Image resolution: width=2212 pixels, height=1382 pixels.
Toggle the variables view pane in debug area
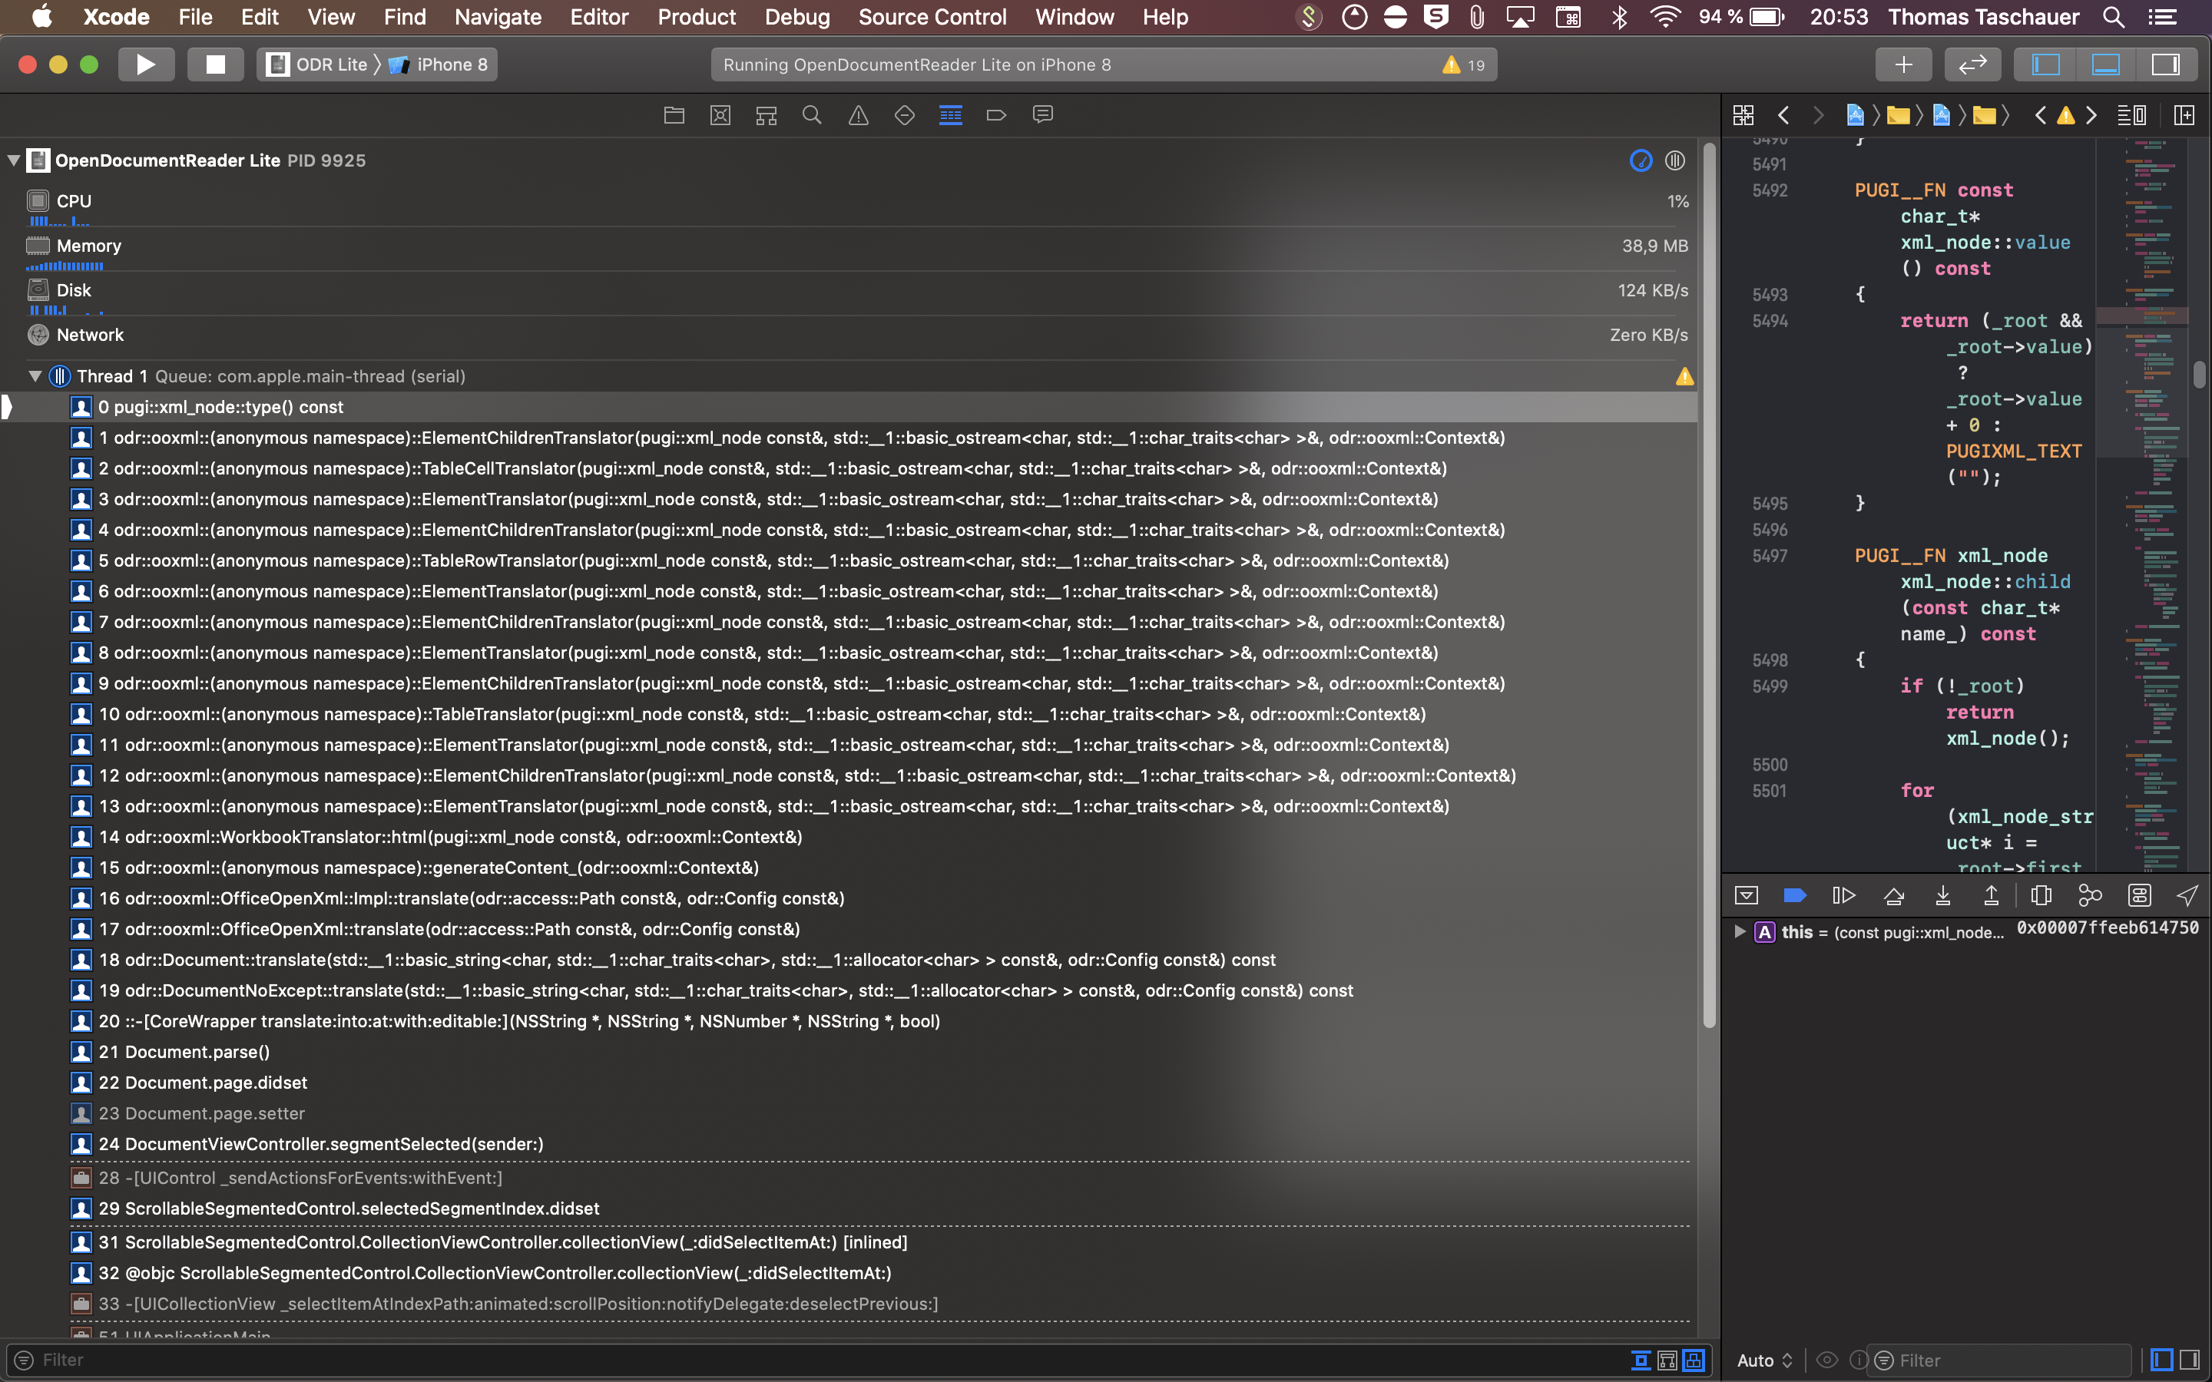tap(2162, 1360)
